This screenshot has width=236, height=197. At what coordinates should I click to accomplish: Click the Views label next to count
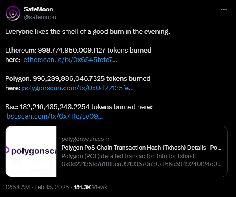[100, 187]
